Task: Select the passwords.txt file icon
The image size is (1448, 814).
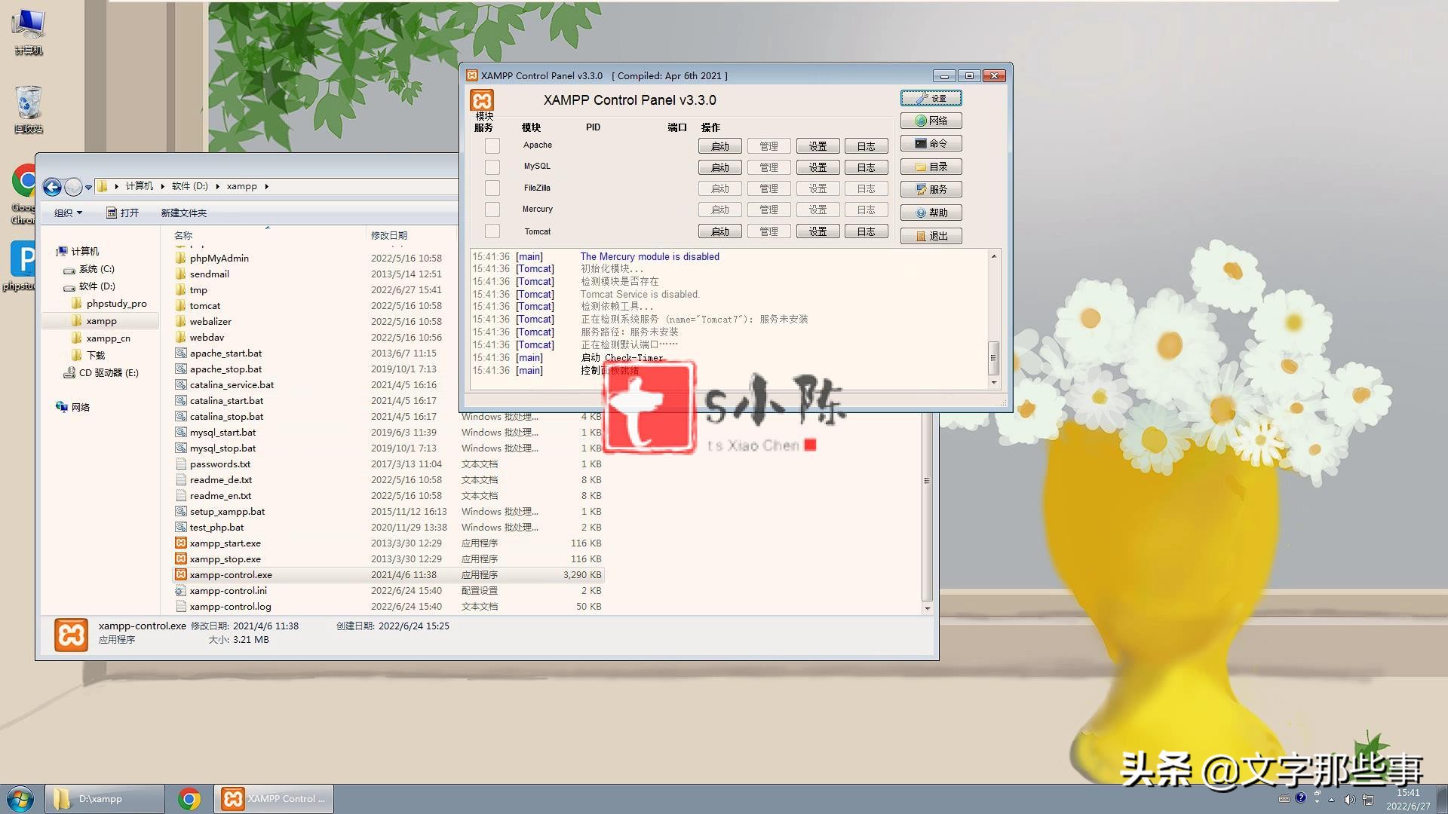Action: tap(181, 464)
